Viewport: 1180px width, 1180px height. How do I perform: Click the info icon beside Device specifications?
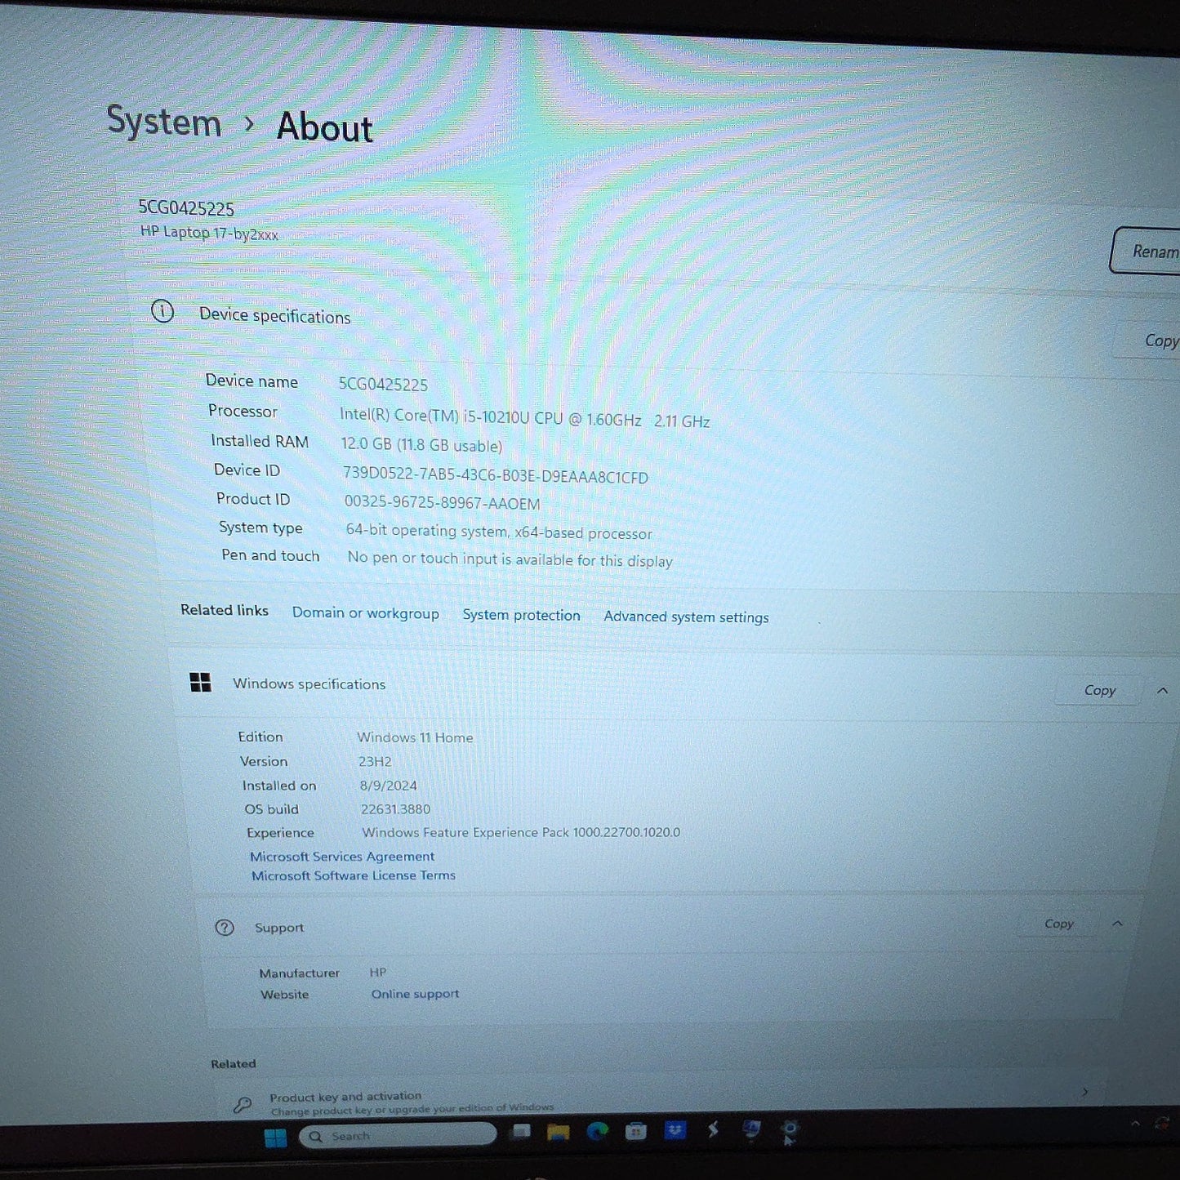tap(163, 311)
